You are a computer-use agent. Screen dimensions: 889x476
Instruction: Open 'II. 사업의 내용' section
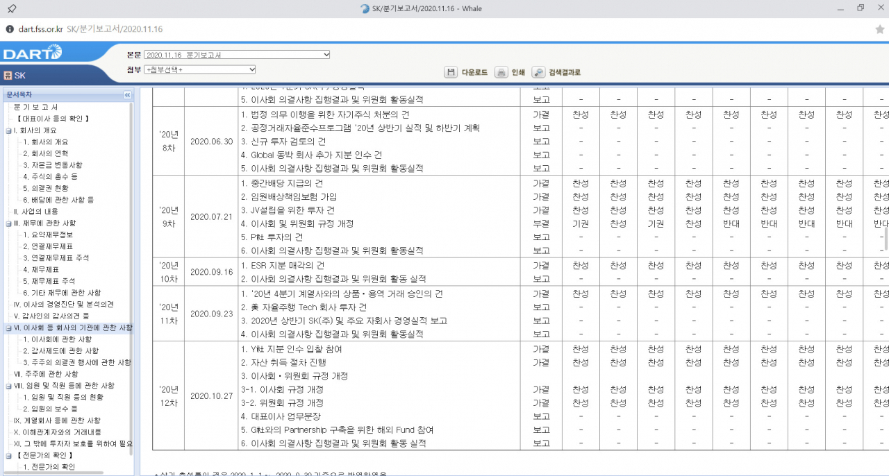click(36, 212)
